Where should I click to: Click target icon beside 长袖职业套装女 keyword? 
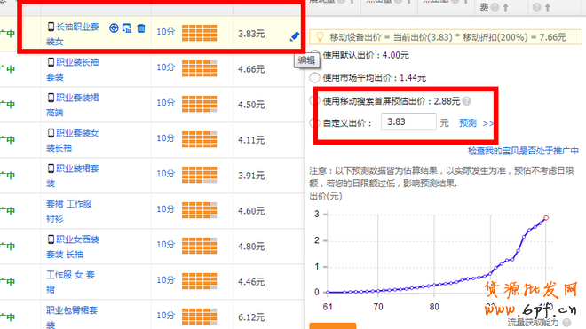tap(114, 28)
